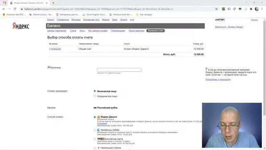
Task: Open the Practical work flat bookmark
Action: tap(121, 15)
